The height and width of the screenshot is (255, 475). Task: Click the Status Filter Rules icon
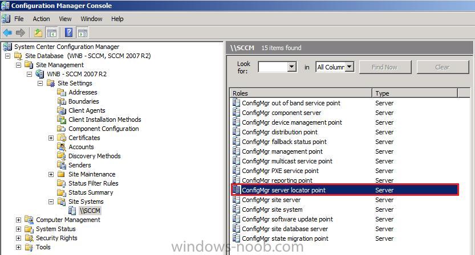click(62, 183)
